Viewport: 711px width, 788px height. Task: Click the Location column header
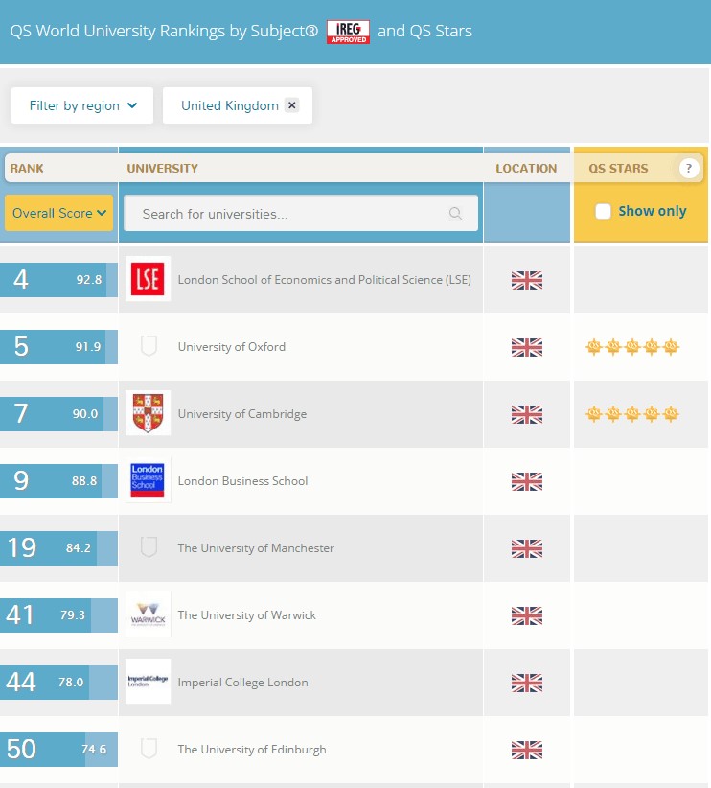point(526,168)
